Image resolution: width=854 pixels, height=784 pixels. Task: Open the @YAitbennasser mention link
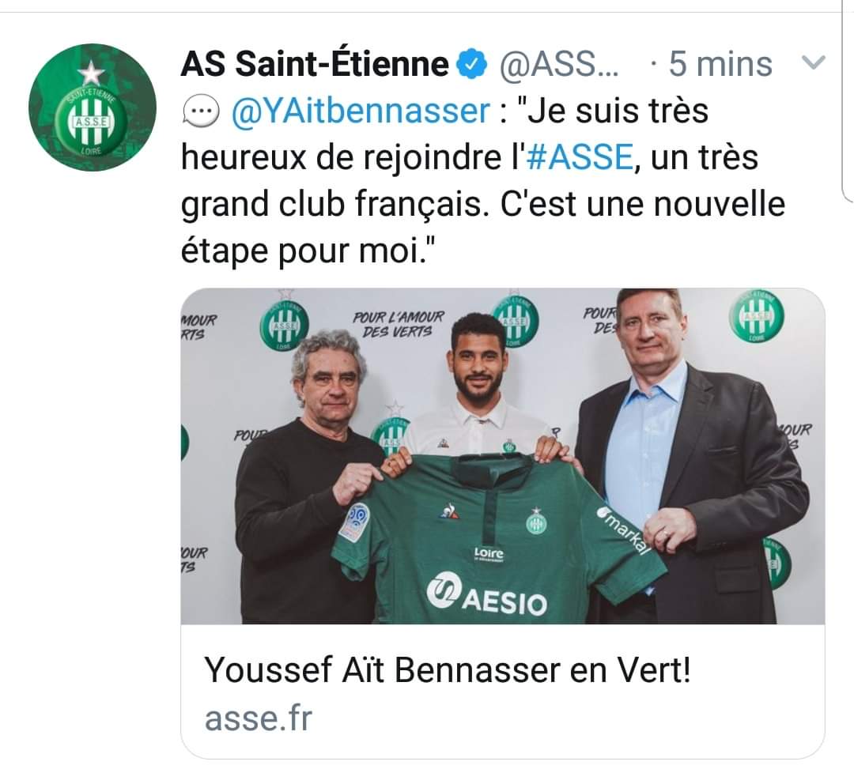point(361,111)
